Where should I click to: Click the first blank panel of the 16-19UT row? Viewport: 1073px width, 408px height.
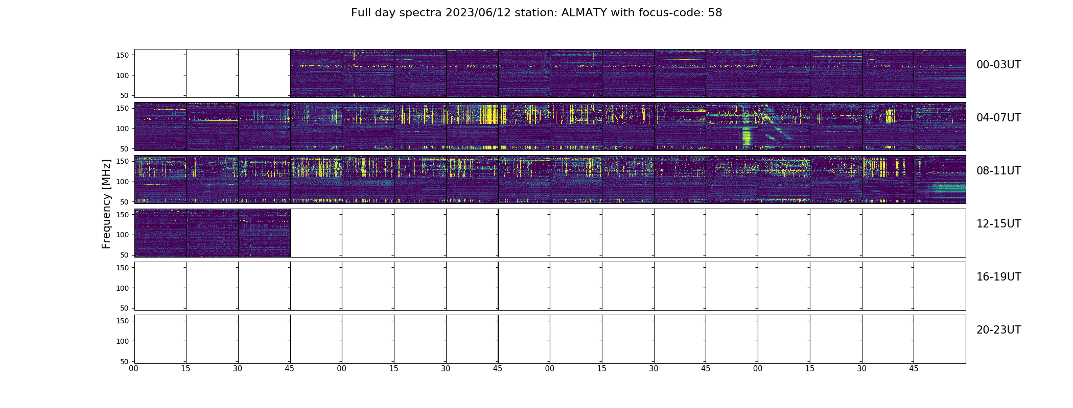coord(160,286)
